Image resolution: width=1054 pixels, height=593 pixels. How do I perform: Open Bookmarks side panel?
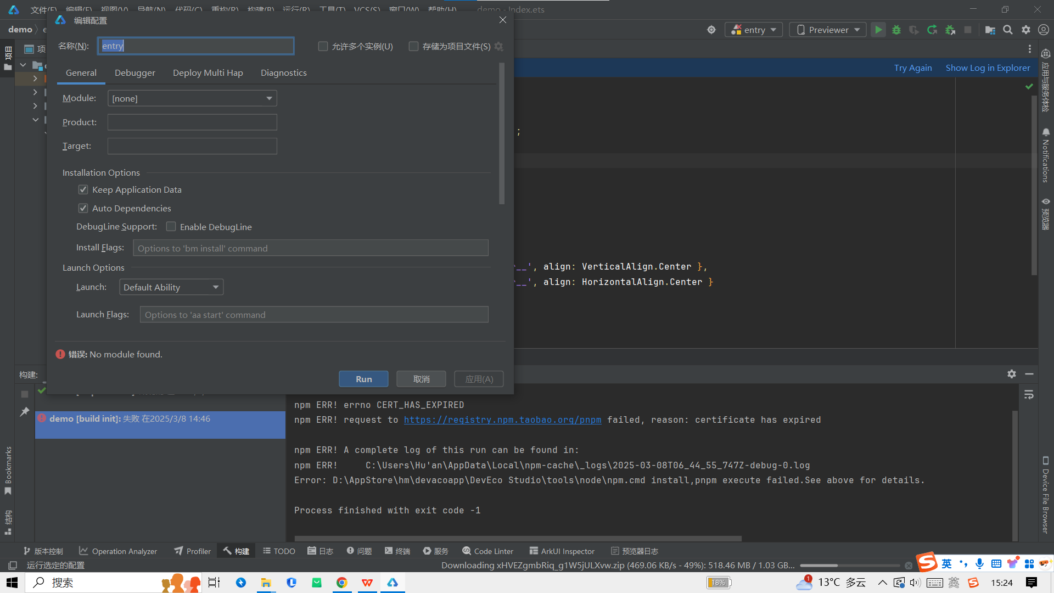8,471
